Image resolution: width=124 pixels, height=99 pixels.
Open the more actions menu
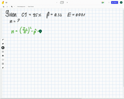[x=109, y=3]
